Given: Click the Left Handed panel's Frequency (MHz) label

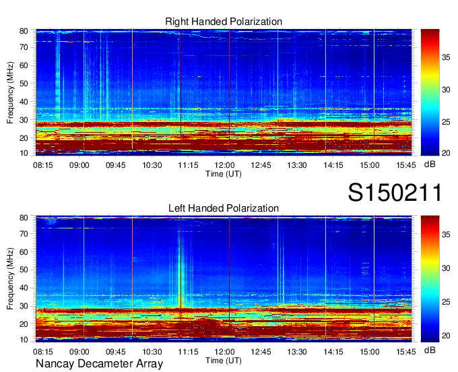Looking at the screenshot, I should tap(10, 279).
